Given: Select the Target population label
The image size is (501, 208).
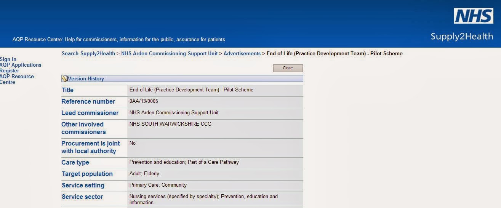Looking at the screenshot, I should 87,174.
